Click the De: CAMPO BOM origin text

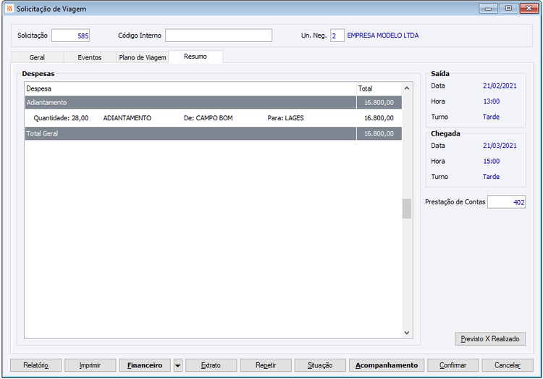coord(208,118)
